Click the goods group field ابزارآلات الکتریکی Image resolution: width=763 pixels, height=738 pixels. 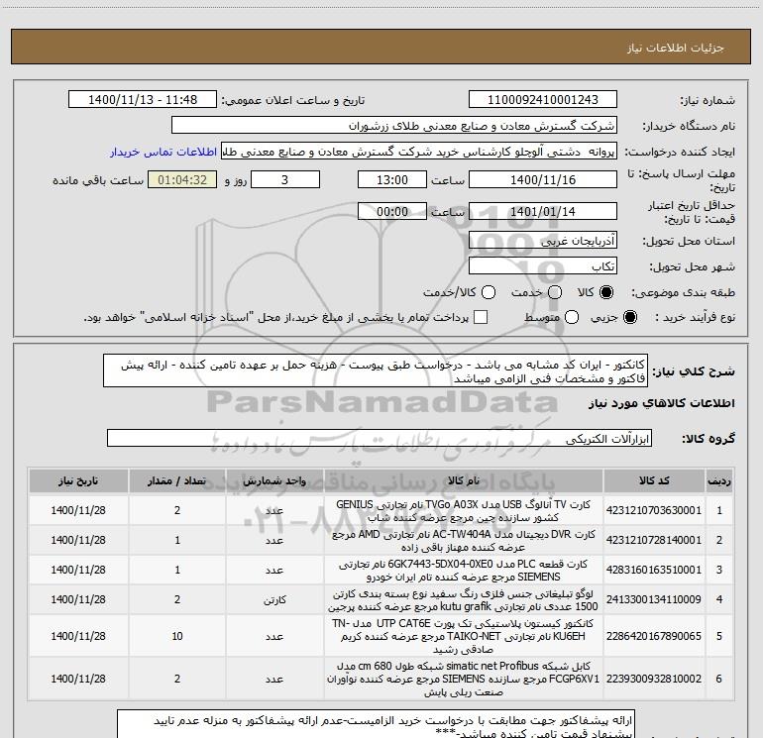[x=380, y=438]
